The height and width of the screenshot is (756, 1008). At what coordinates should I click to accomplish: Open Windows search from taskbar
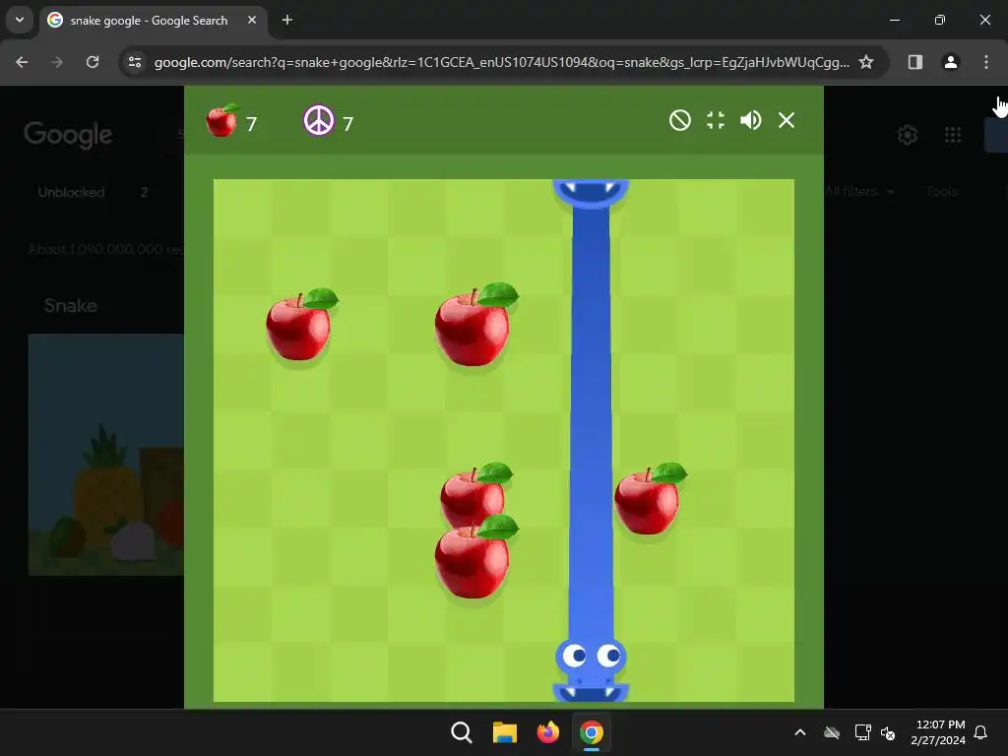click(x=461, y=732)
